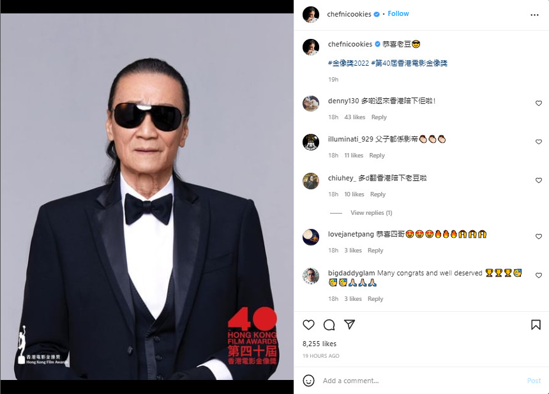Focus the Add a comment field
Viewport: 549px width, 394px height.
coord(423,381)
